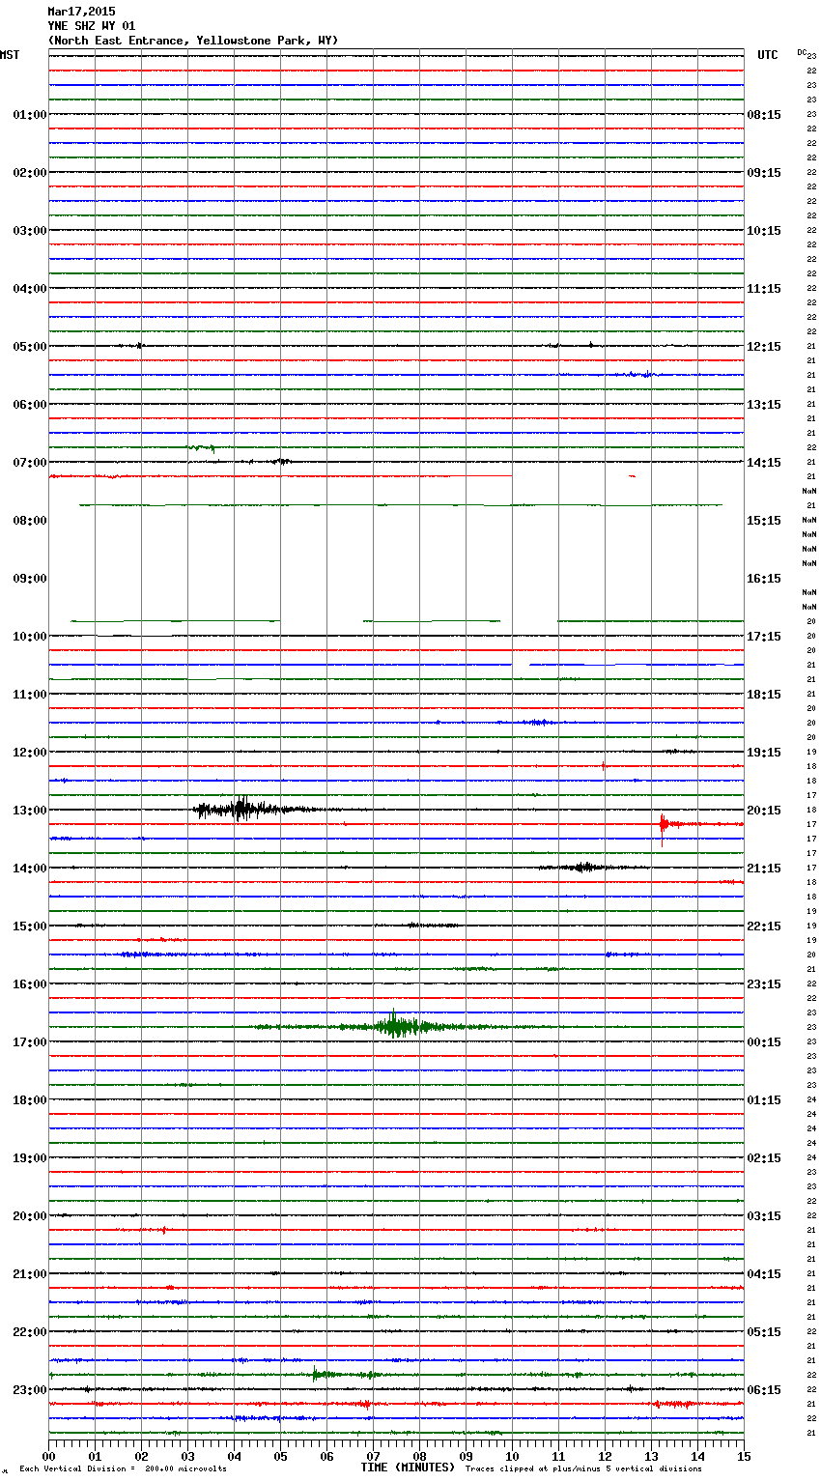The height and width of the screenshot is (1482, 821).
Task: Select the 14:00 MST time label
Action: [30, 868]
